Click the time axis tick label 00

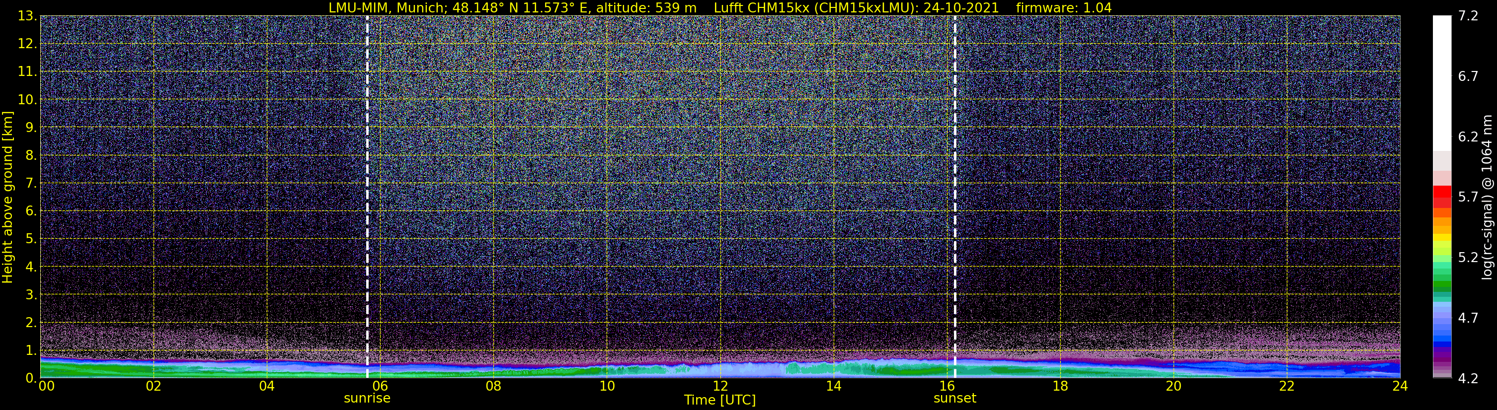(x=46, y=387)
